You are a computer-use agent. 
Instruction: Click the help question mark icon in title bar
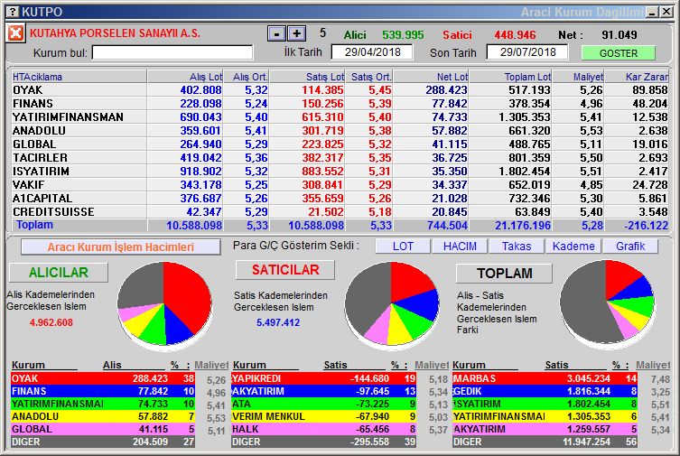pyautogui.click(x=14, y=12)
